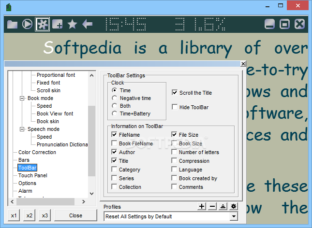Click the tree horizontal scroll left arrow

pos(13,202)
